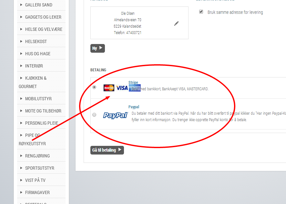Screen dimensions: 286x204
Task: Expand the HUS OG HAGE arrow
Action: [21, 54]
